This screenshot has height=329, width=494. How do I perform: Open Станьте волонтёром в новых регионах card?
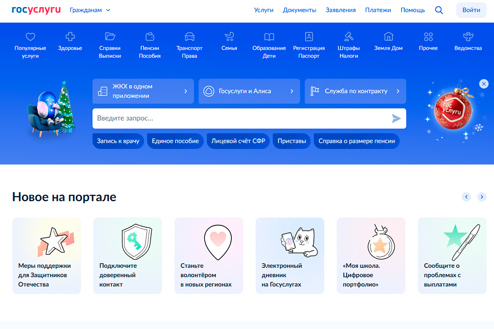tap(209, 255)
